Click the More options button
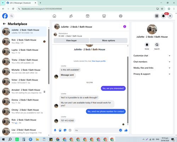 [109, 40]
